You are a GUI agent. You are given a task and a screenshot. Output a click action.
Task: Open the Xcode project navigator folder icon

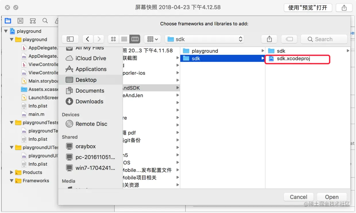click(x=8, y=21)
